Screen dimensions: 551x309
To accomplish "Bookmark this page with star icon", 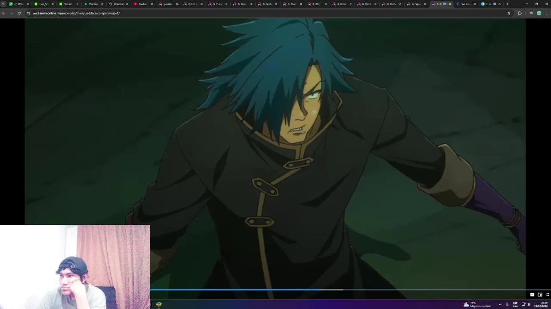I will point(509,13).
